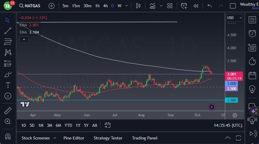Screen dimensions: 259x144
Task: Open the Strategy Tester tab
Action: point(108,138)
